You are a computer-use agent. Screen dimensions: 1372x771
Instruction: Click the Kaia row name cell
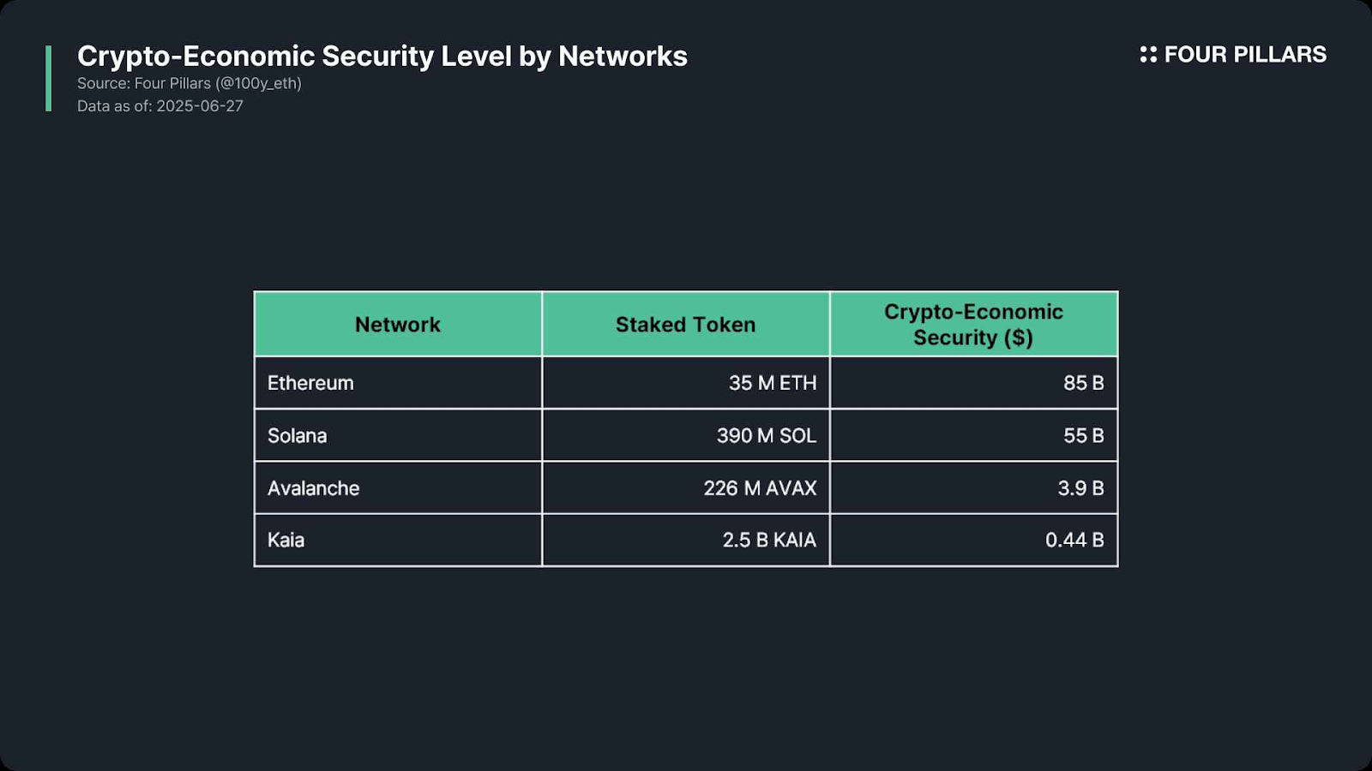point(286,541)
